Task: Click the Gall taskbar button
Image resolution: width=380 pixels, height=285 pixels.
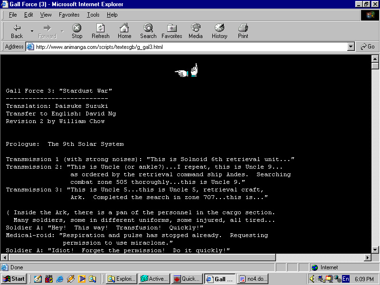Action: [x=220, y=279]
